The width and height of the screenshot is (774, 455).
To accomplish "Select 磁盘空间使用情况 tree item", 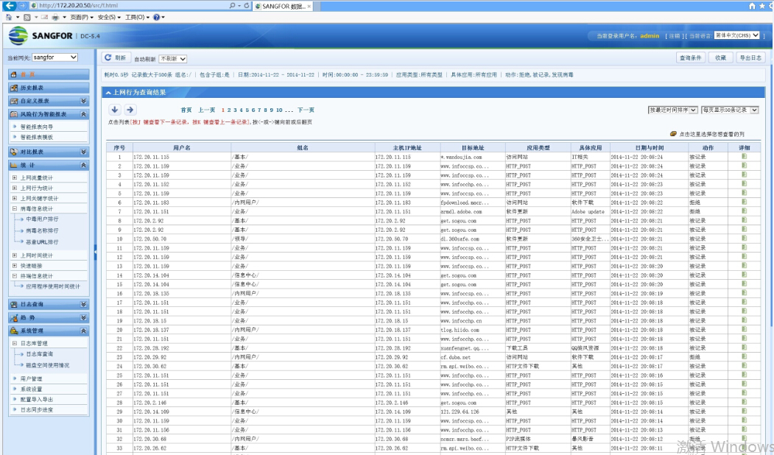I will pyautogui.click(x=47, y=366).
